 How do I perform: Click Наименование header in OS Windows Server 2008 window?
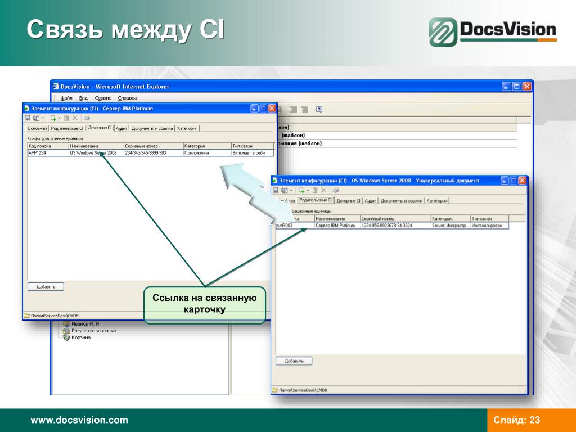click(x=337, y=219)
